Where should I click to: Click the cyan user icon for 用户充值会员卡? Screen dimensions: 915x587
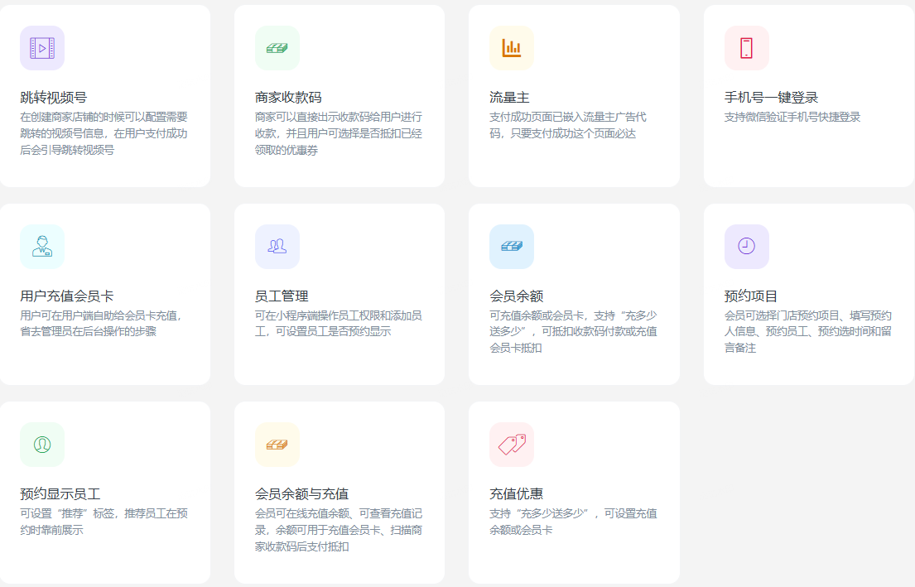pyautogui.click(x=42, y=247)
